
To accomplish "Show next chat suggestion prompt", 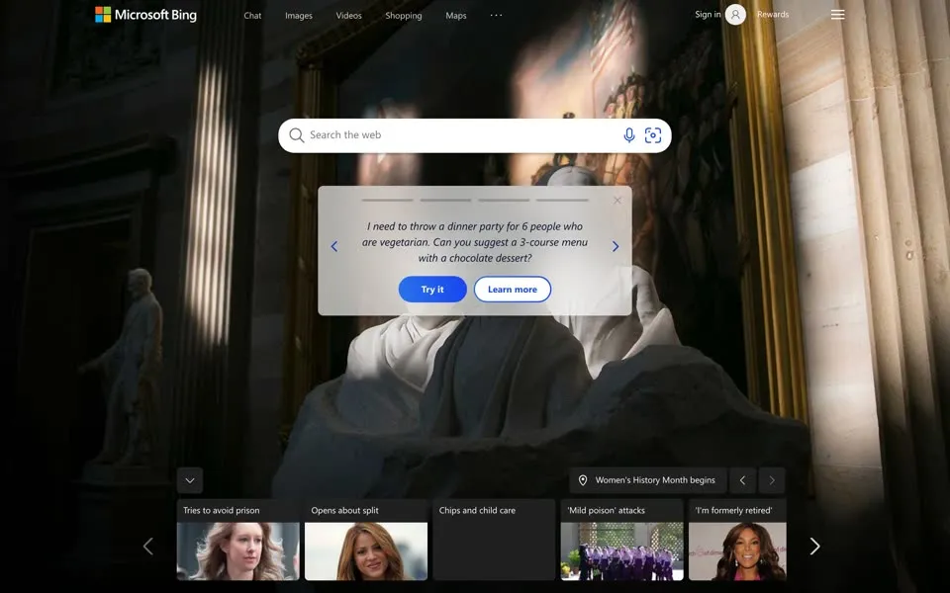I will pos(615,246).
